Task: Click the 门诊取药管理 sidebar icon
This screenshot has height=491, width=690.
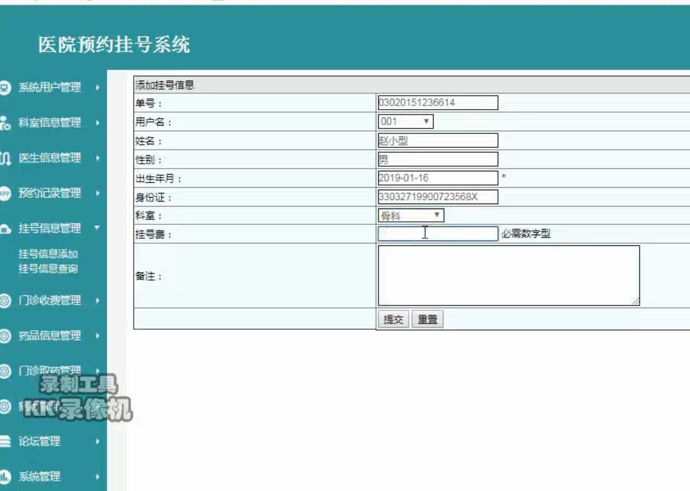Action: (x=4, y=371)
